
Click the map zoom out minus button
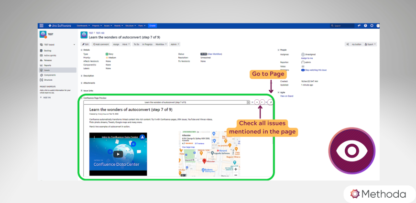236,175
